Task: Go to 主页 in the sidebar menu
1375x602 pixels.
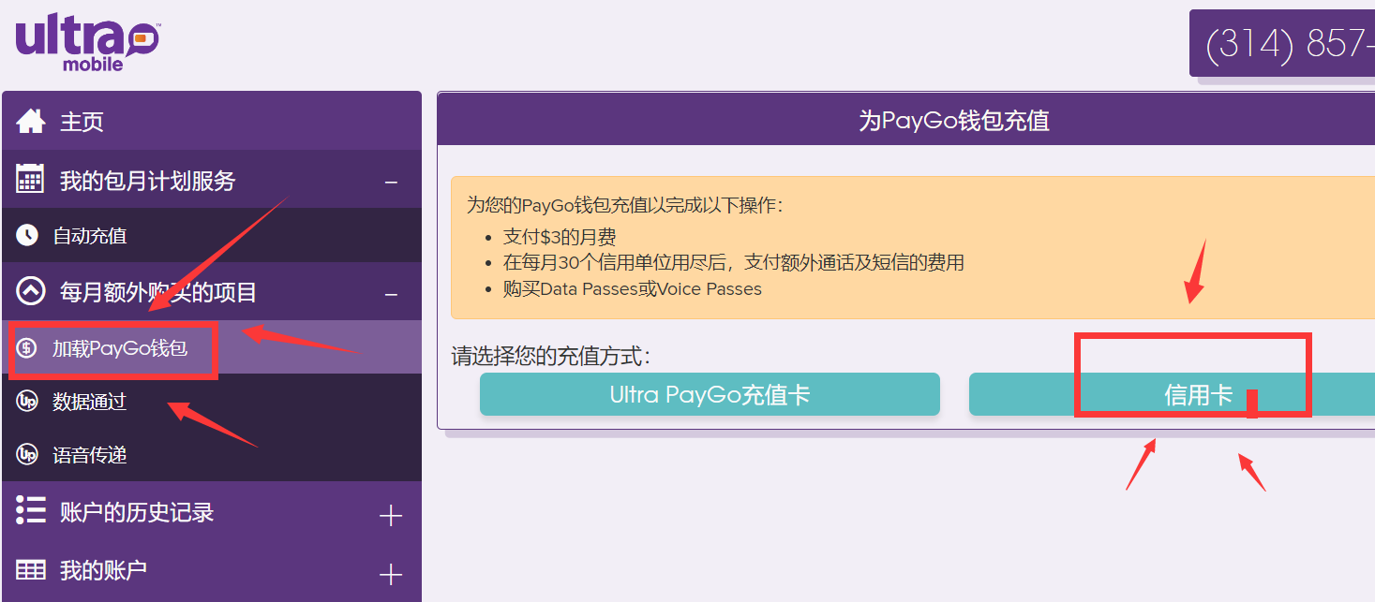Action: (82, 122)
